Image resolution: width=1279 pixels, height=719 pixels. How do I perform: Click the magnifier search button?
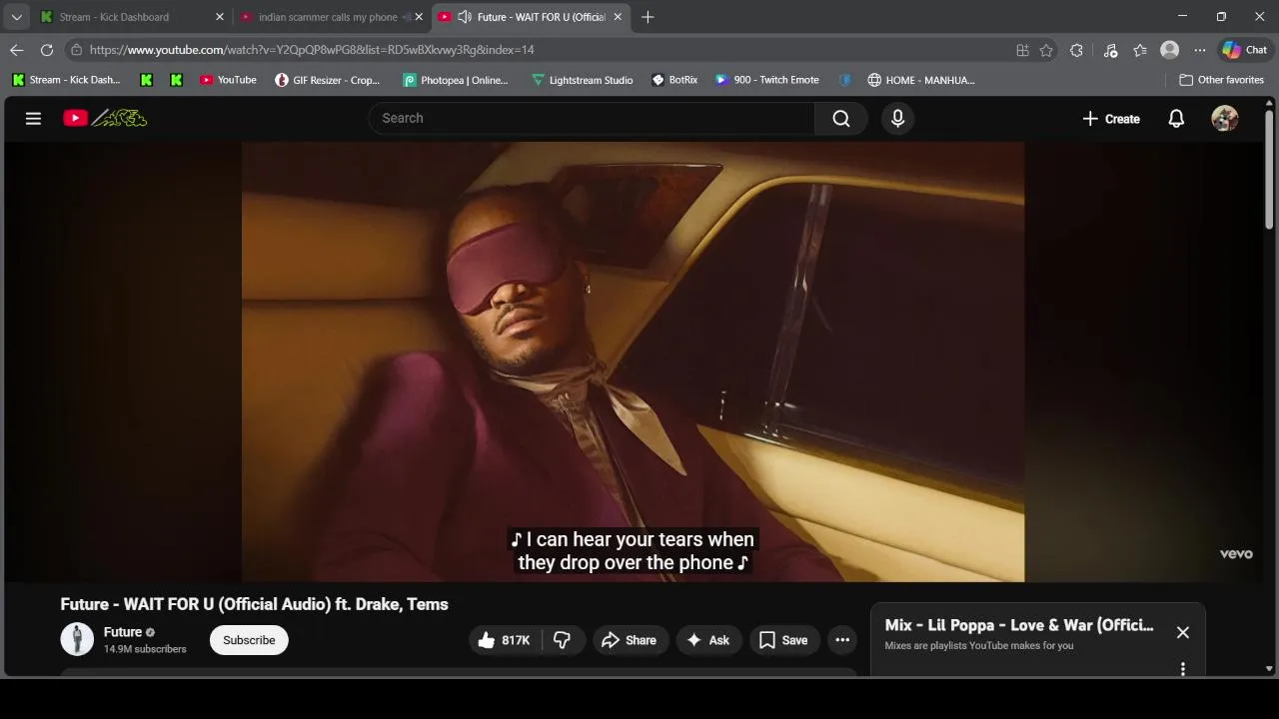pos(841,118)
